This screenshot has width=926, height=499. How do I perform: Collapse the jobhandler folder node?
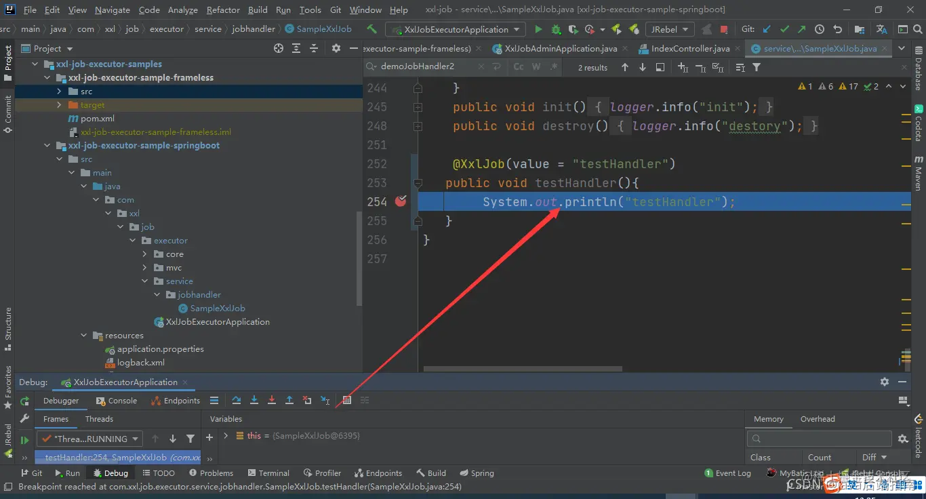point(157,295)
